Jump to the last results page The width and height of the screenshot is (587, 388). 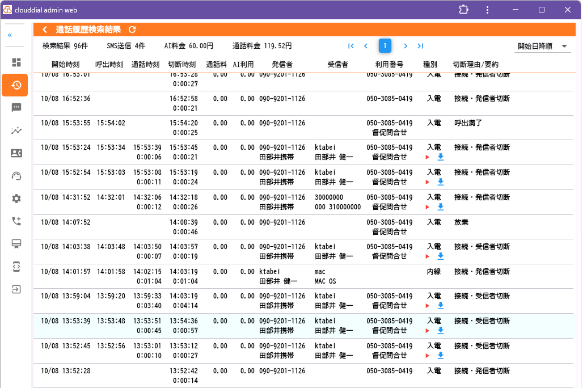pos(420,46)
